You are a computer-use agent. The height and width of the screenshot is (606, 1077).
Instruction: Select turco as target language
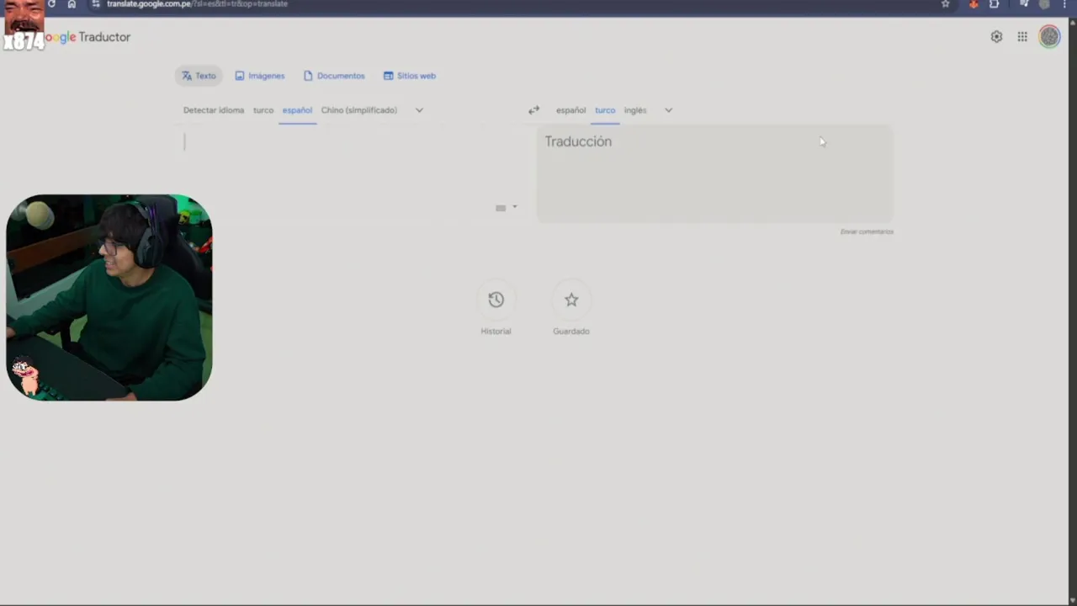605,110
